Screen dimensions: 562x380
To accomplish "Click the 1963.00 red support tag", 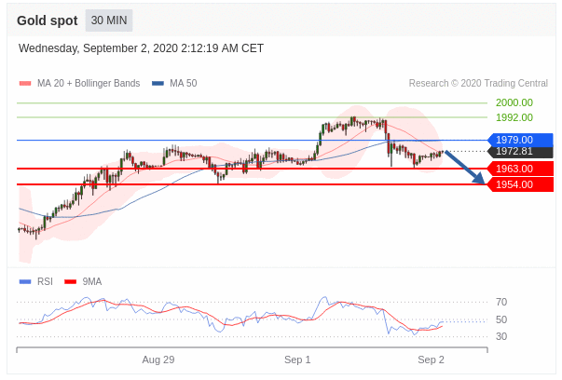I will click(520, 169).
